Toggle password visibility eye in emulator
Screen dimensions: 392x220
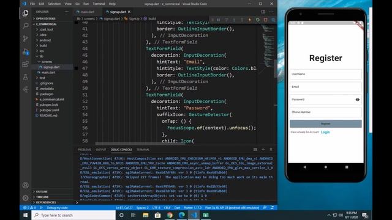(358, 100)
